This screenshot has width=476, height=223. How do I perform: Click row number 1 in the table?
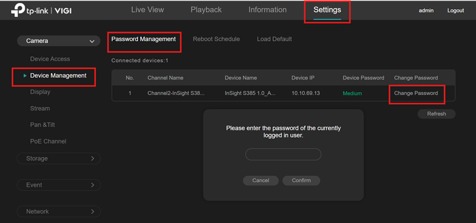pyautogui.click(x=130, y=93)
